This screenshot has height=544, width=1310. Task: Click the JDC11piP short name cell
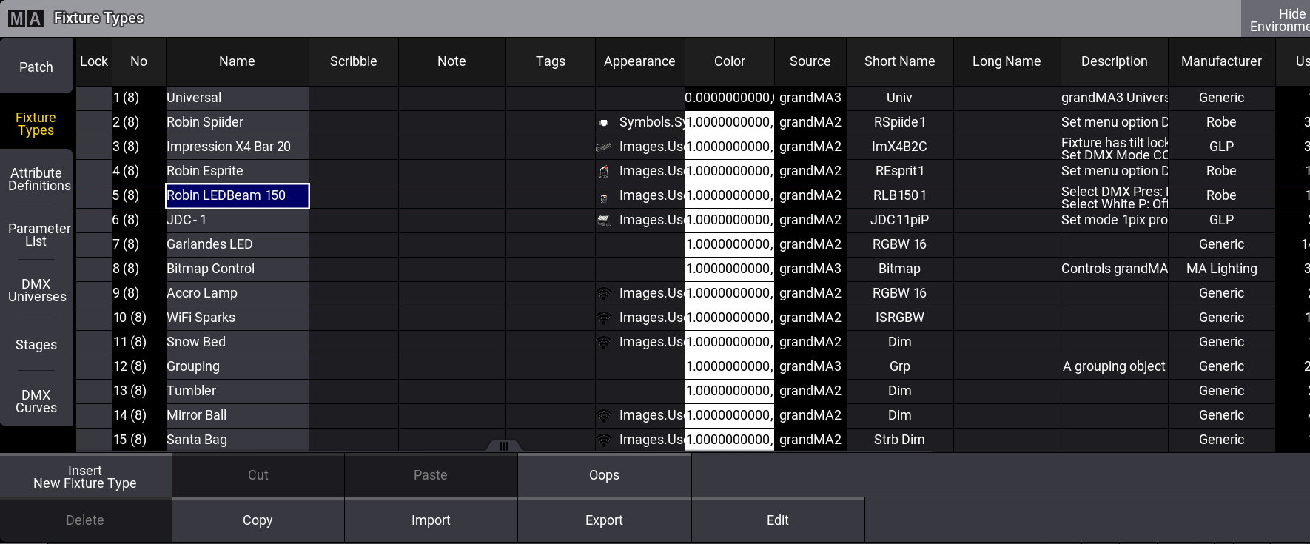pyautogui.click(x=899, y=220)
